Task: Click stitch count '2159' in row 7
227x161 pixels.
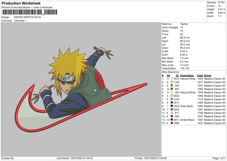Action: tap(176, 99)
